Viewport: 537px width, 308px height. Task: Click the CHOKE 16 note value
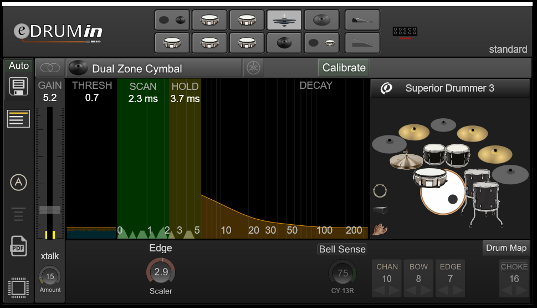coord(514,279)
